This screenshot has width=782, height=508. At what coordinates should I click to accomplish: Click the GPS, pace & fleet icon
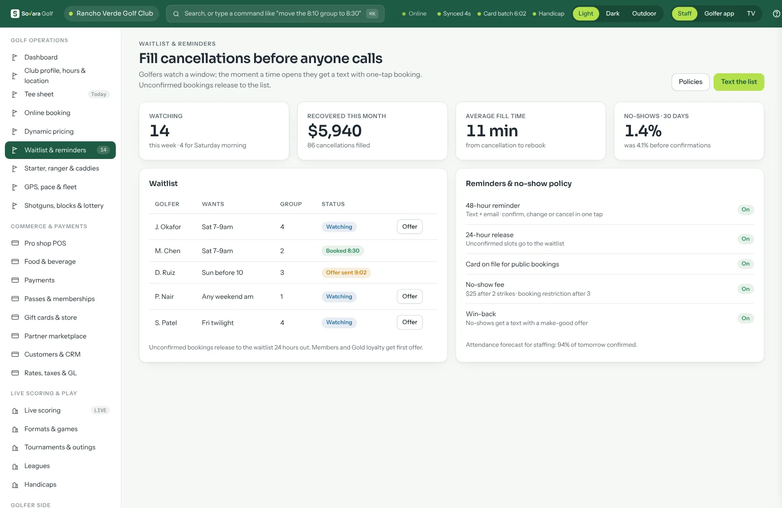pyautogui.click(x=15, y=187)
